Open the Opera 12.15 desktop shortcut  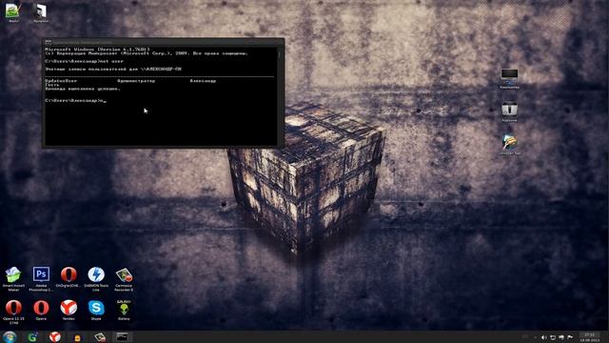[13, 312]
